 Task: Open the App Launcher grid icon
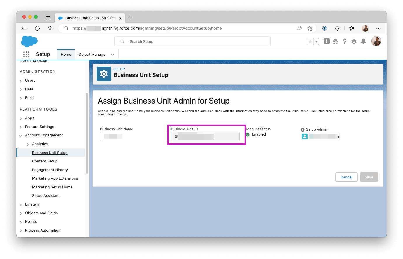26,54
